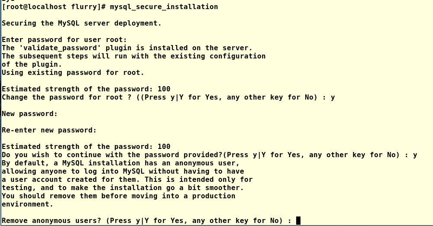Click the 'Using existing password for root.' line
Viewport: 433px width, 226px height.
(x=73, y=73)
